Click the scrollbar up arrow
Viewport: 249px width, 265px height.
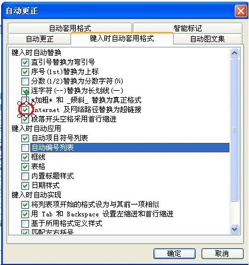tap(234, 53)
